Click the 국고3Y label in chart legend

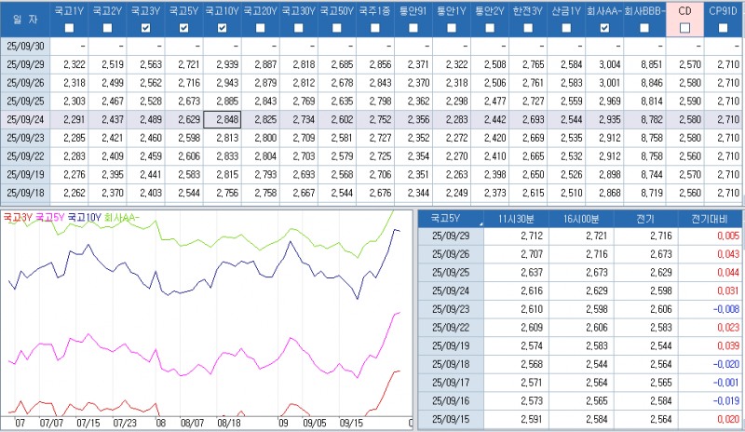[17, 216]
